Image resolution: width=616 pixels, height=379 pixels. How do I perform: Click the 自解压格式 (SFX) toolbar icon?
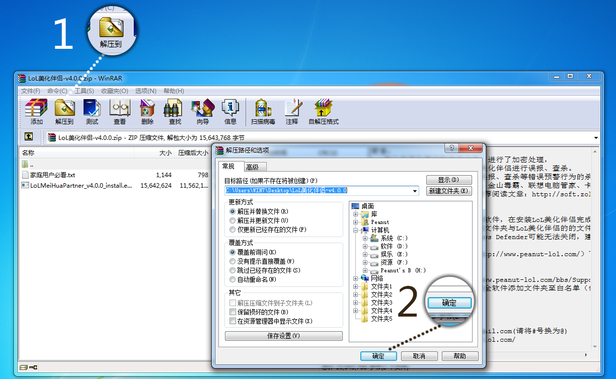click(x=324, y=112)
